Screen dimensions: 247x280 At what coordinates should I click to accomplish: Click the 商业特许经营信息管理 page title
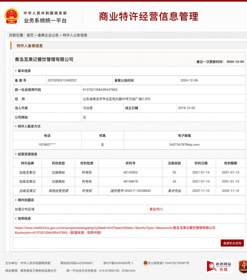(x=148, y=16)
